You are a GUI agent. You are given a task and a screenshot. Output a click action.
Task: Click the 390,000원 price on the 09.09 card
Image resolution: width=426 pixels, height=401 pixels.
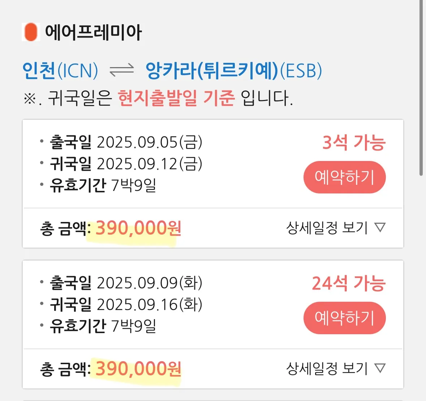(138, 369)
